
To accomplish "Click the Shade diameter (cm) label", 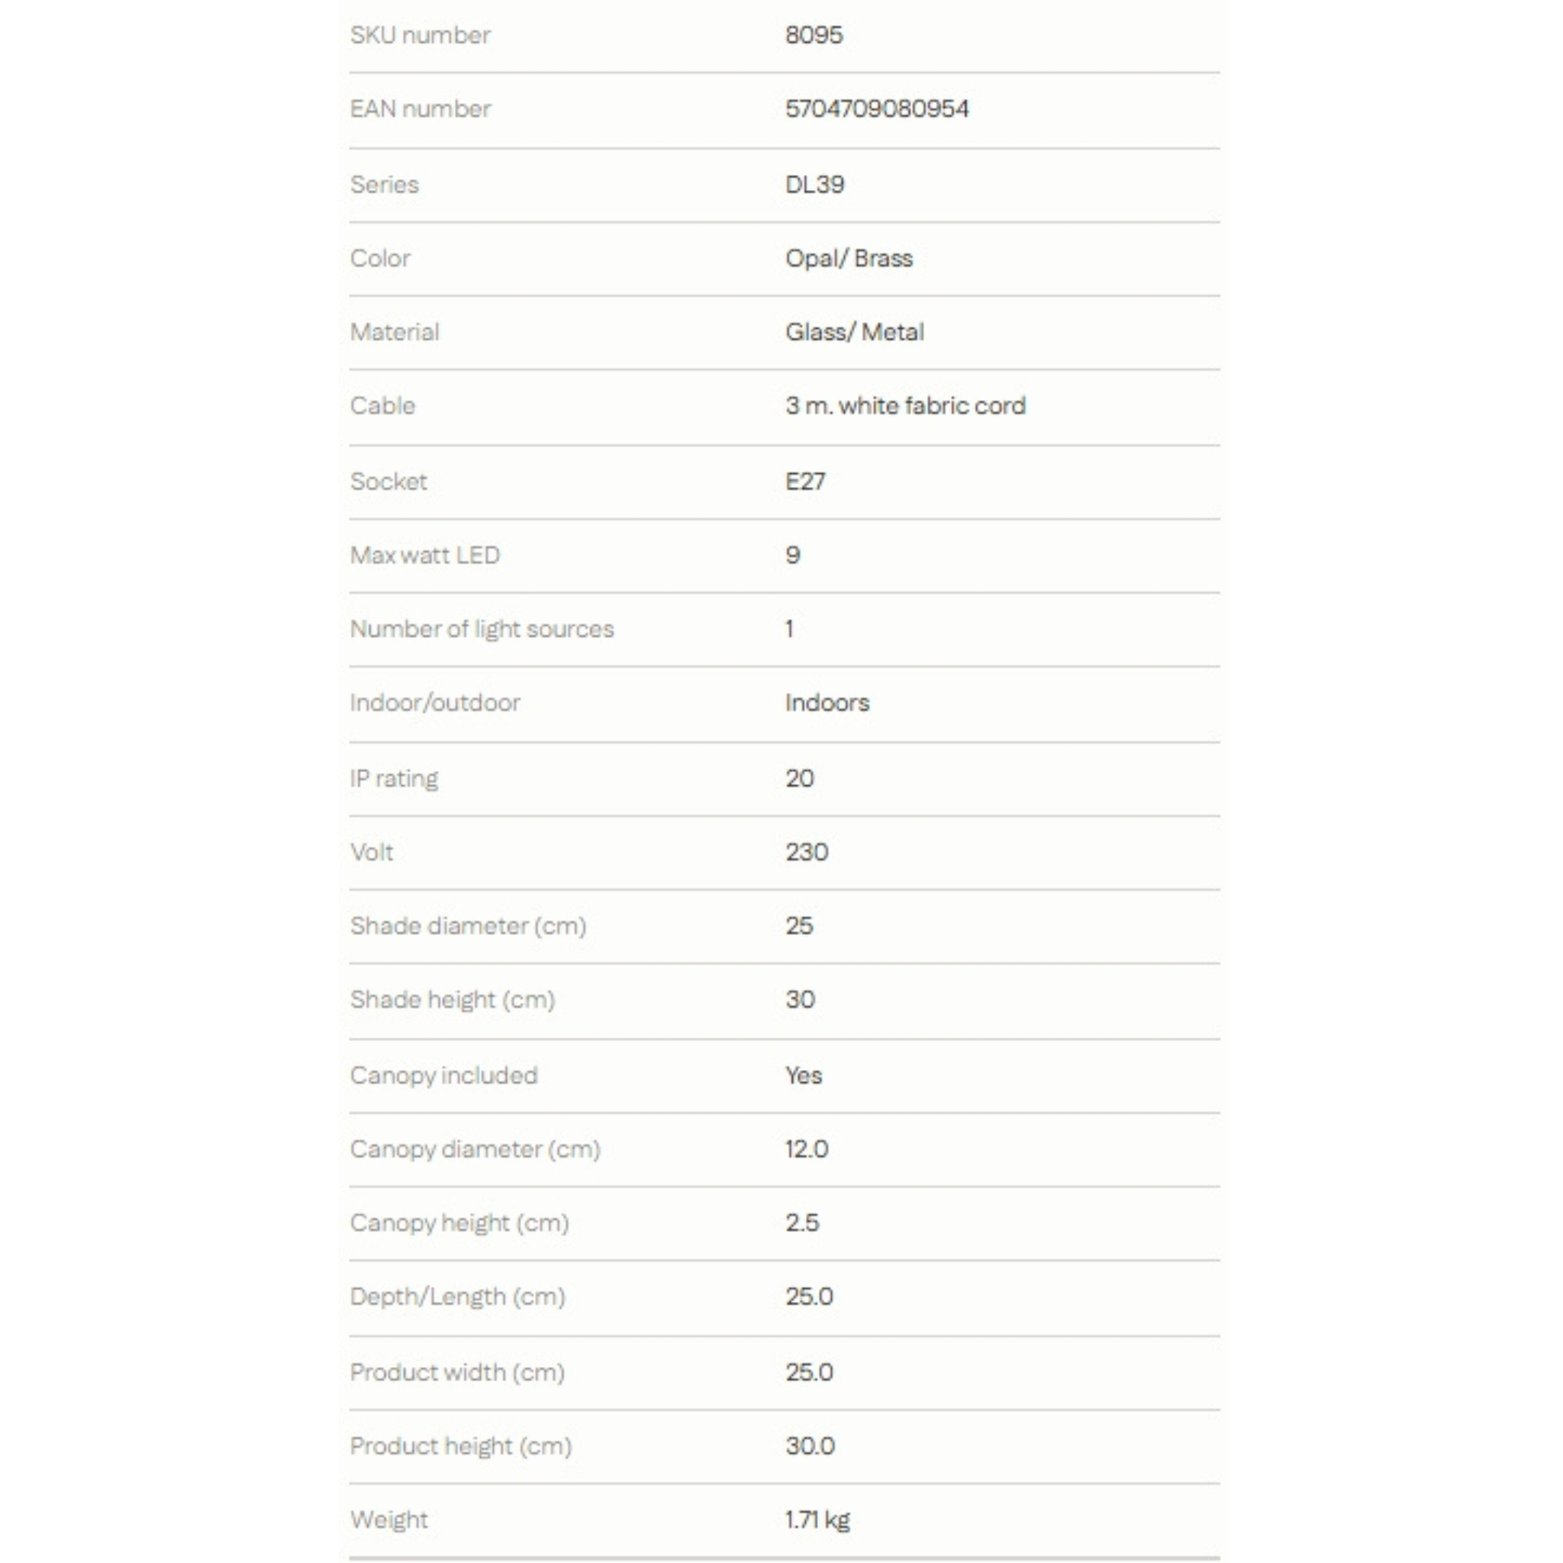I will click(x=468, y=927).
